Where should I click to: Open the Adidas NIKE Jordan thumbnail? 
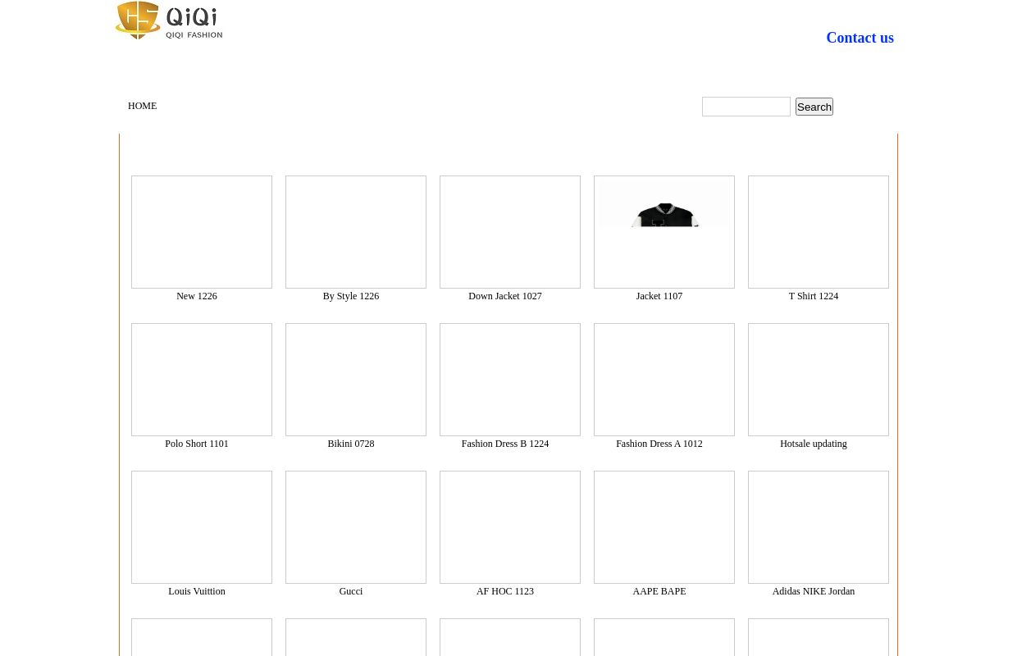[x=819, y=527]
